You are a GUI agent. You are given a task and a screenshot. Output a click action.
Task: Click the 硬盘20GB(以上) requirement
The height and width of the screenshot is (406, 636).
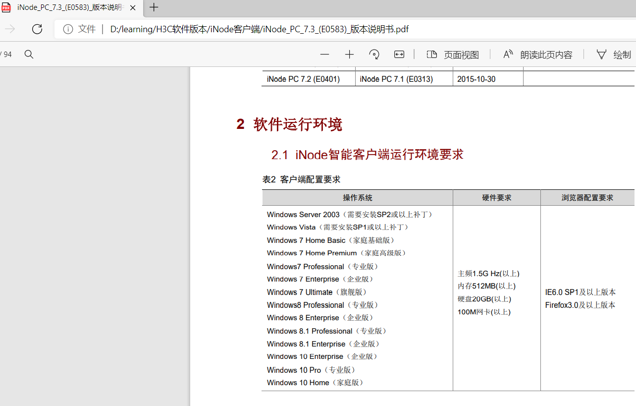(x=484, y=299)
